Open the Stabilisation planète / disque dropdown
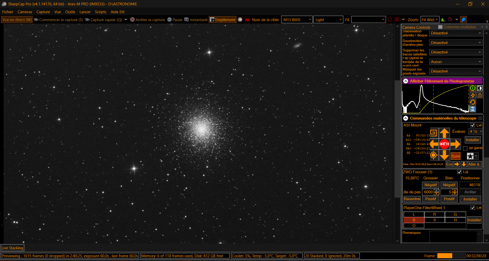489x261 pixels. (x=456, y=33)
